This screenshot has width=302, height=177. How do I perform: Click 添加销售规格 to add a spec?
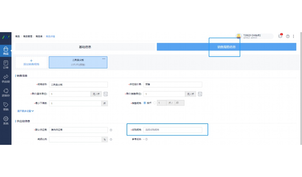(31, 62)
